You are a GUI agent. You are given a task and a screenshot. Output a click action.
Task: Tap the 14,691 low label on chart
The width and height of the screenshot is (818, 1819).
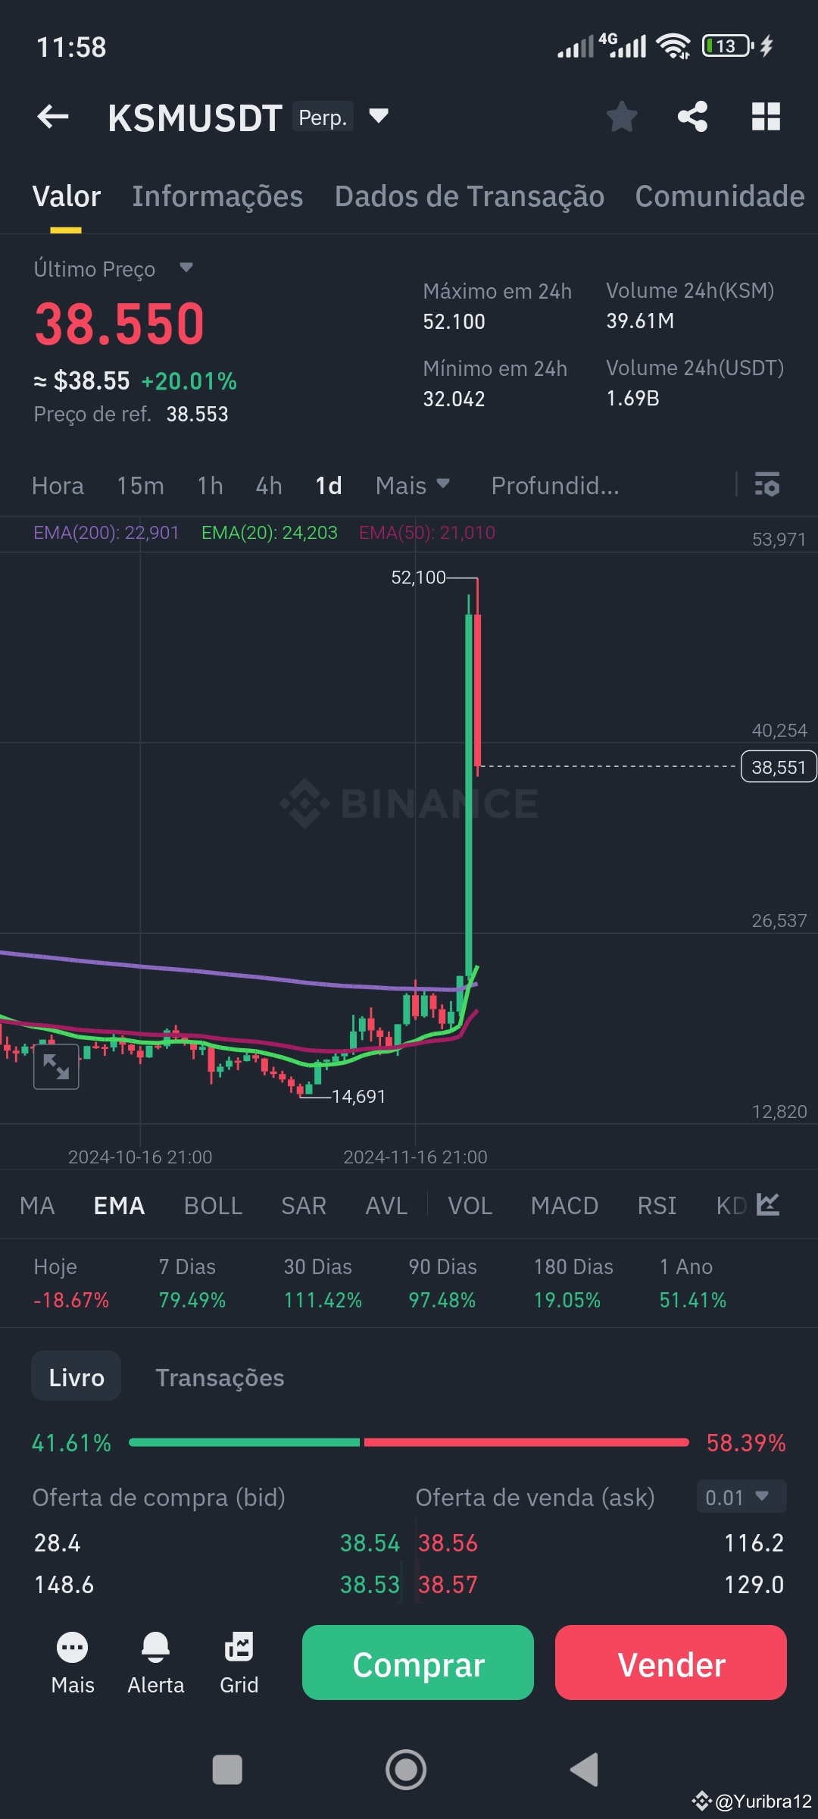click(x=358, y=1096)
